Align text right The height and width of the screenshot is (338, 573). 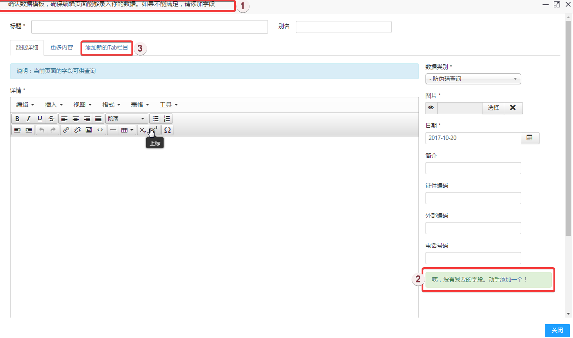pyautogui.click(x=87, y=119)
